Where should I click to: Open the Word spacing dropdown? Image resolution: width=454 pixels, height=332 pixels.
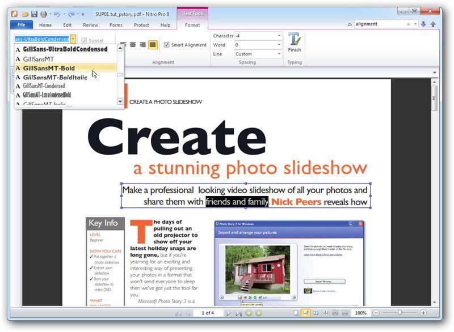pyautogui.click(x=279, y=45)
